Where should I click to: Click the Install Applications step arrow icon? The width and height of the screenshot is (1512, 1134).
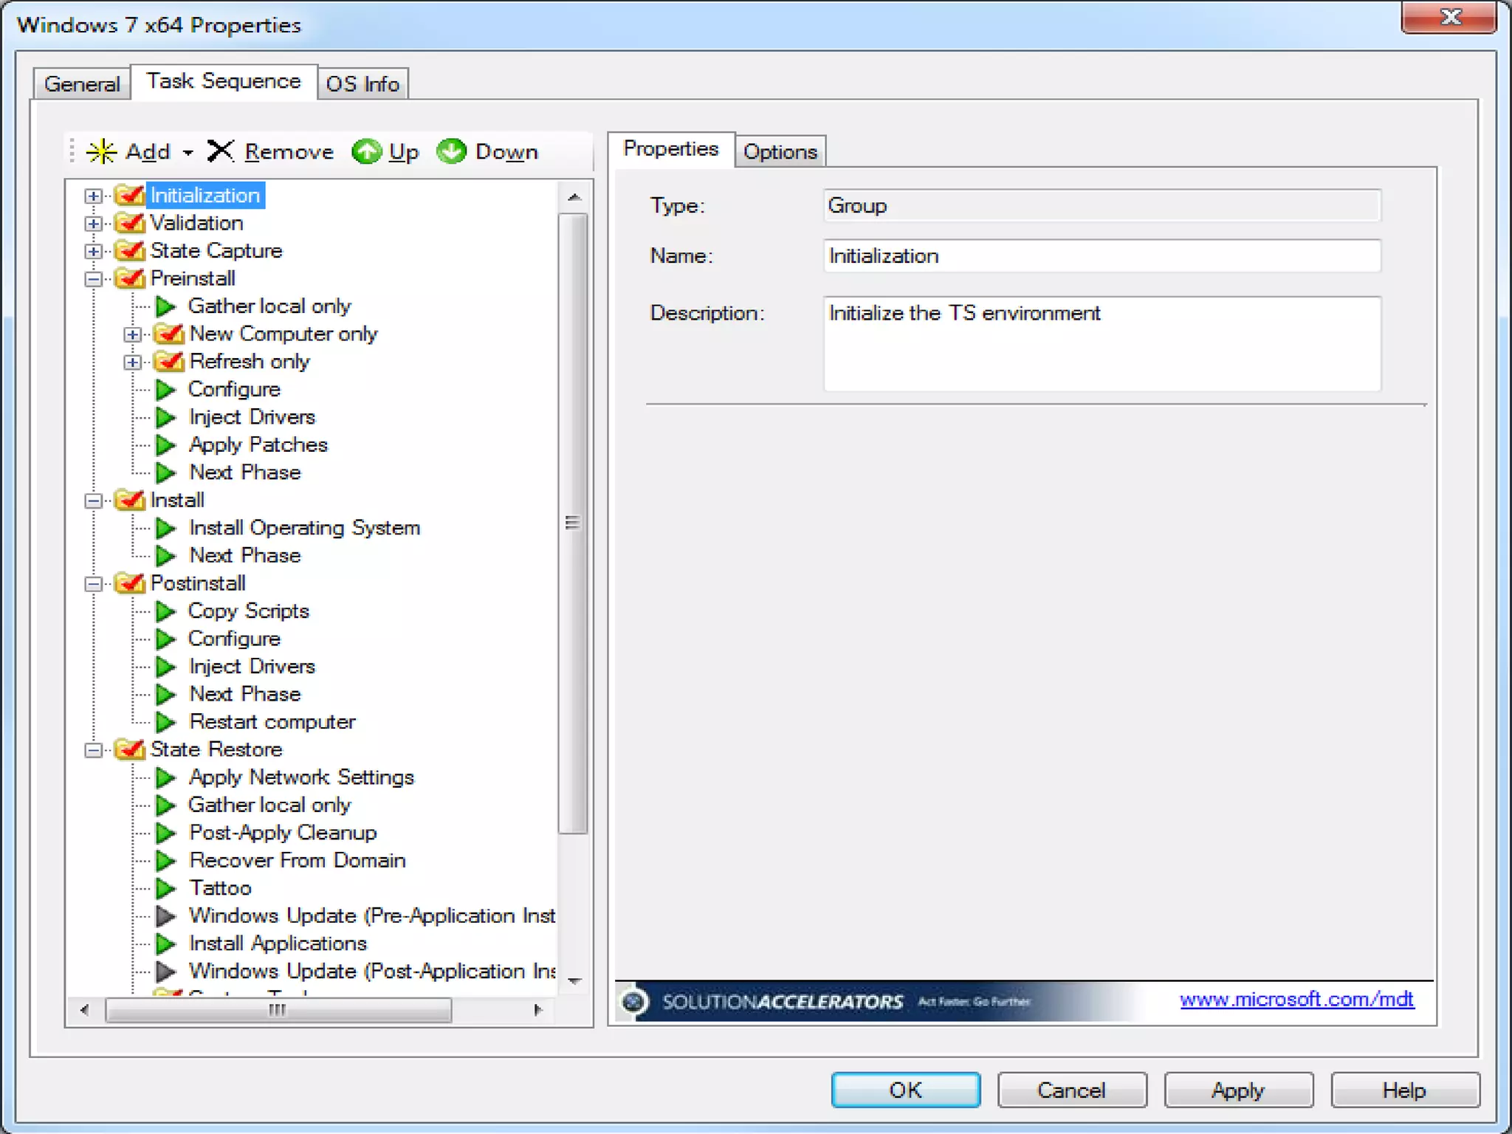click(166, 944)
